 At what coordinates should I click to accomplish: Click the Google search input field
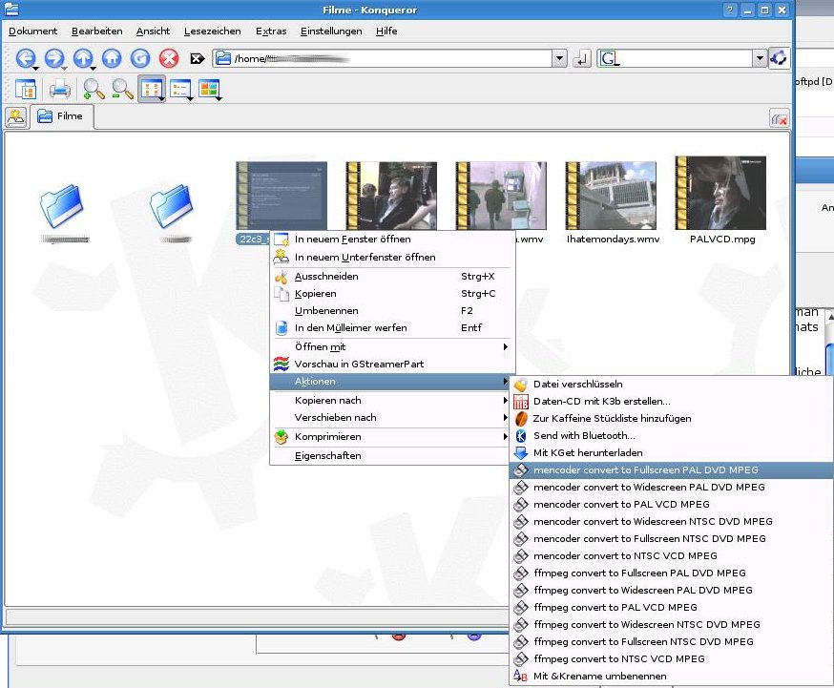point(686,58)
